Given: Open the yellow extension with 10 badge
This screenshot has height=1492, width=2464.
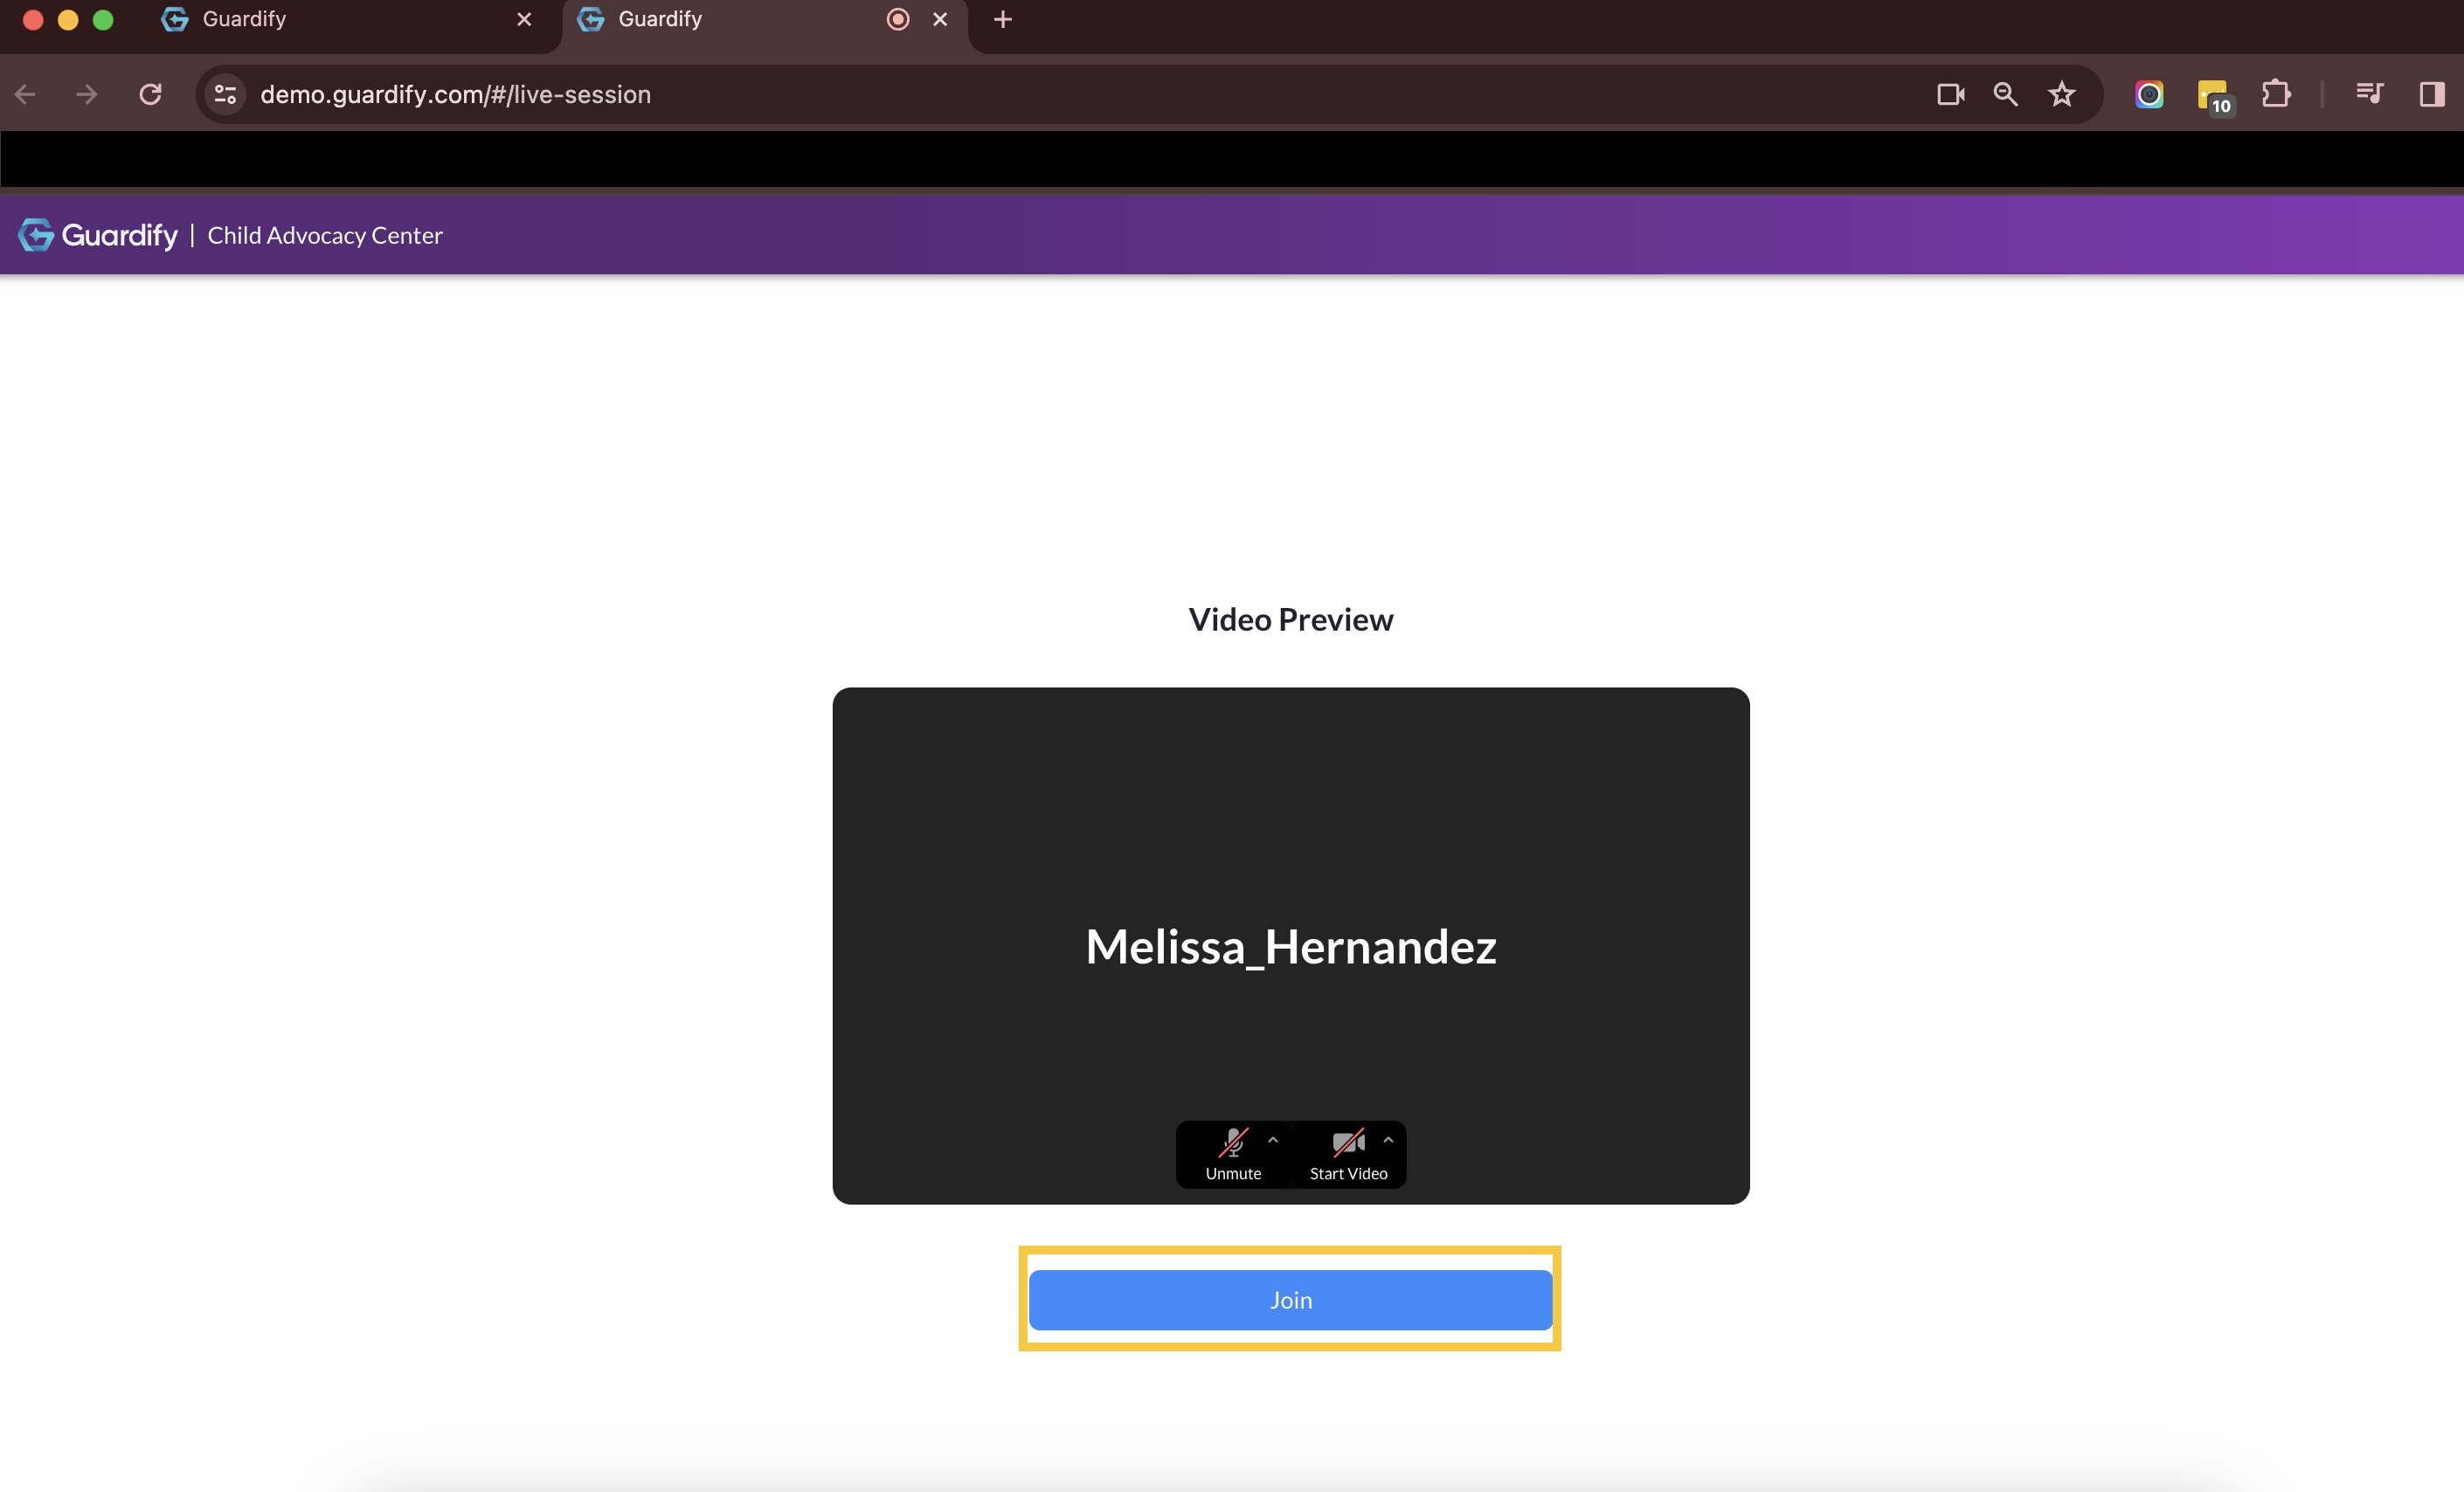Looking at the screenshot, I should [2214, 96].
